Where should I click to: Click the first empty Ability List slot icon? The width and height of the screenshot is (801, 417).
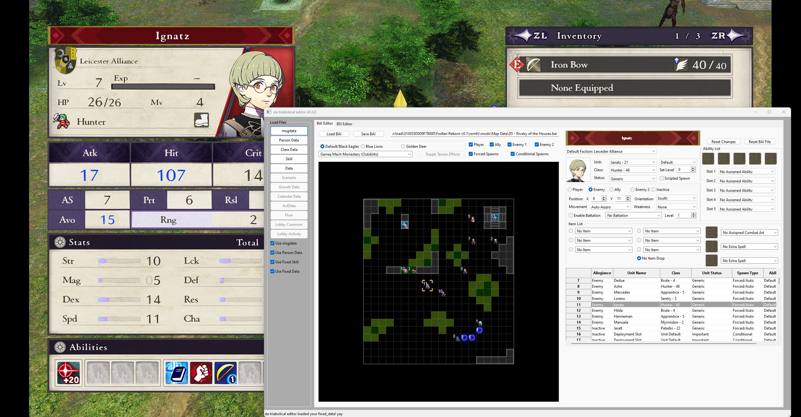(708, 159)
